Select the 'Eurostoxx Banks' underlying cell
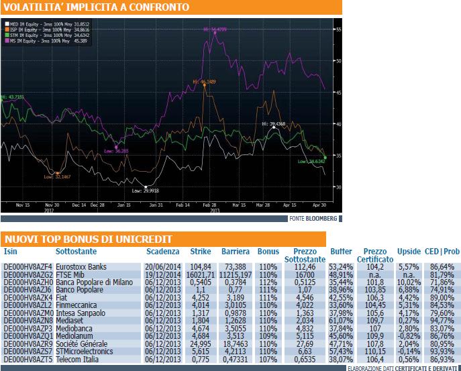Viewport: 461px width, 371px height. [81, 267]
